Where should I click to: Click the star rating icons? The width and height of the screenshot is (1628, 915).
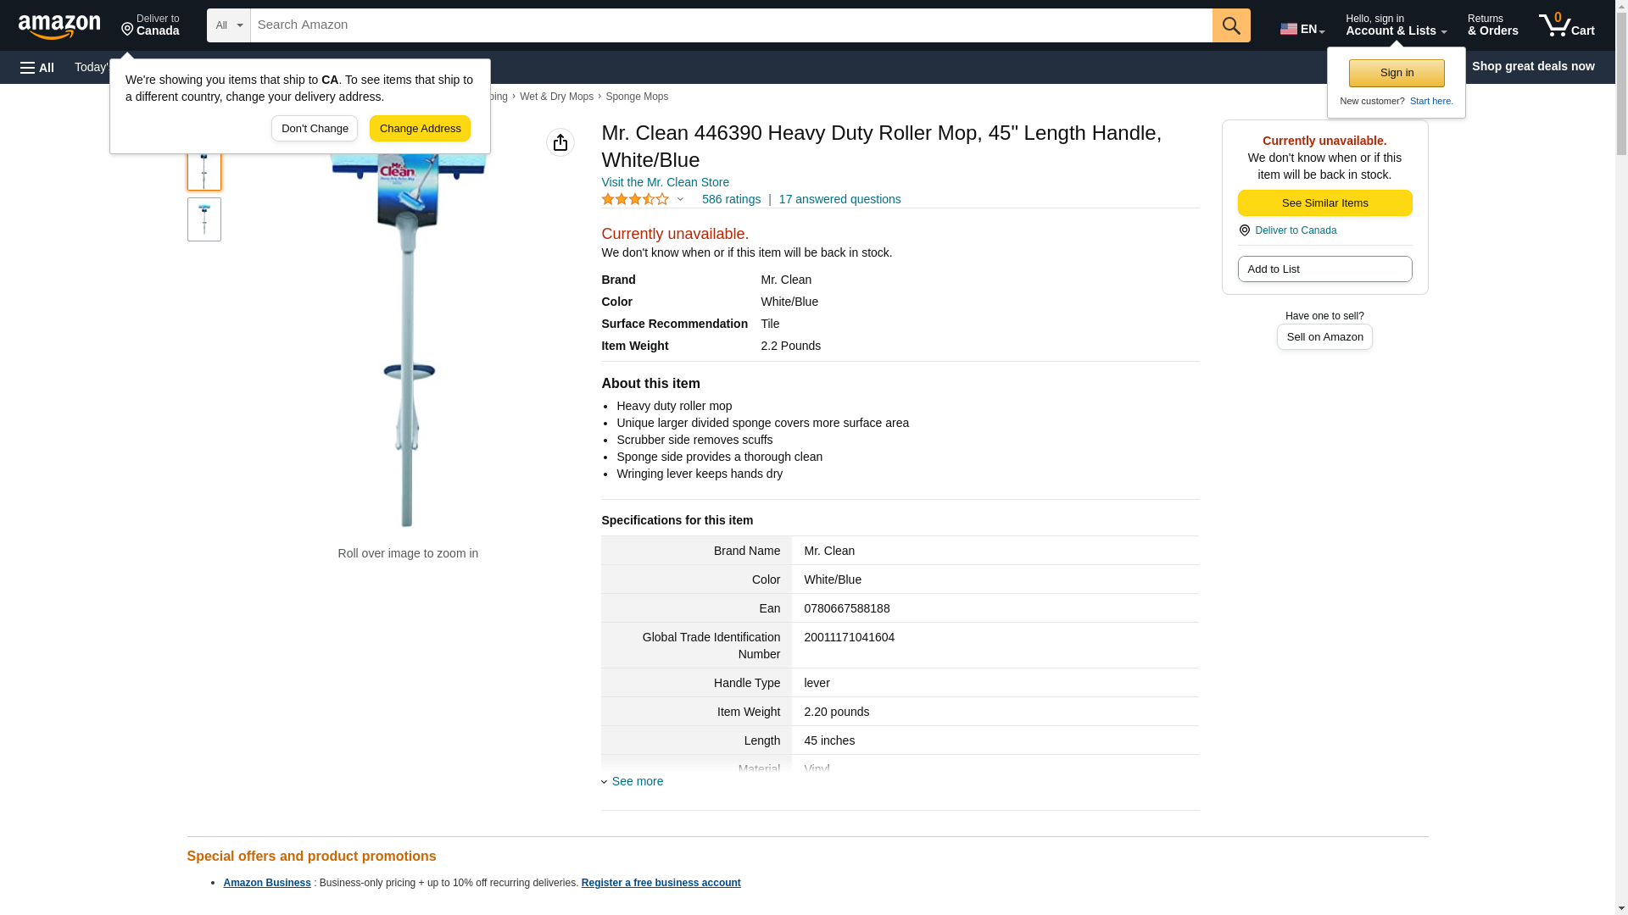click(x=635, y=199)
